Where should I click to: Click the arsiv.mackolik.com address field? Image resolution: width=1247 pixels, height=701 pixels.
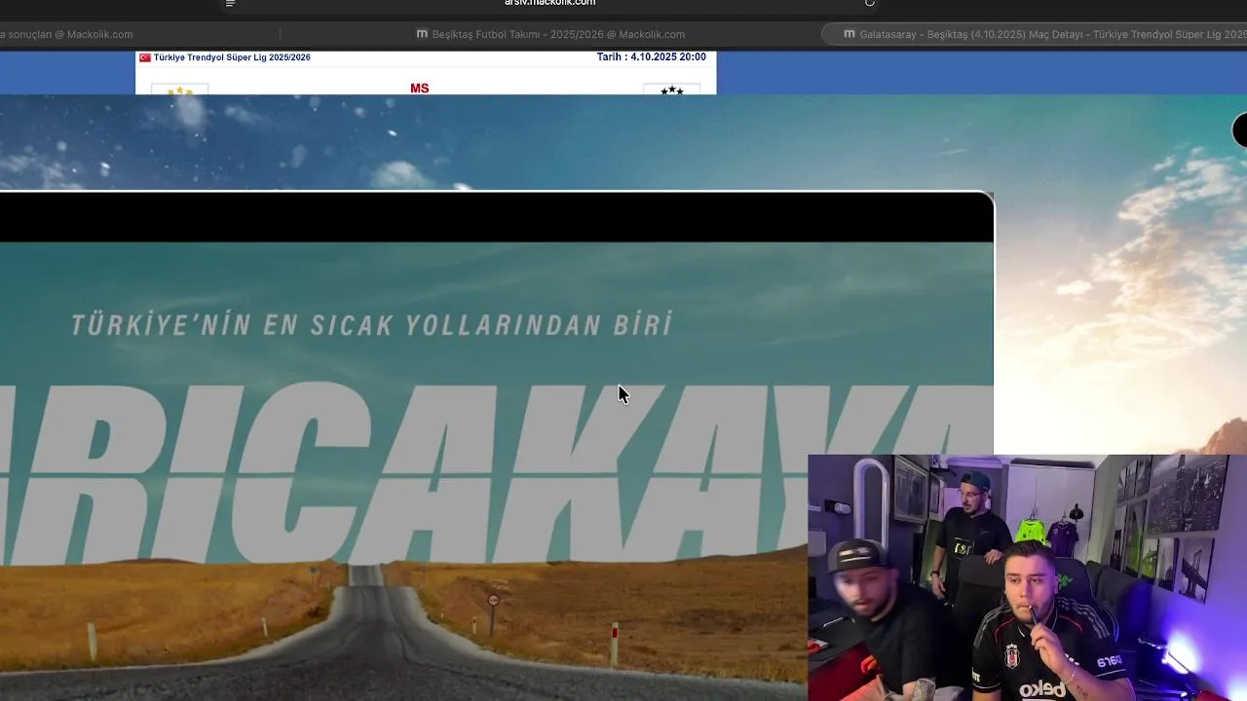(549, 4)
